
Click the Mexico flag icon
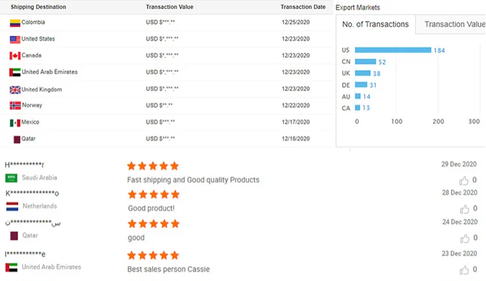coord(15,123)
